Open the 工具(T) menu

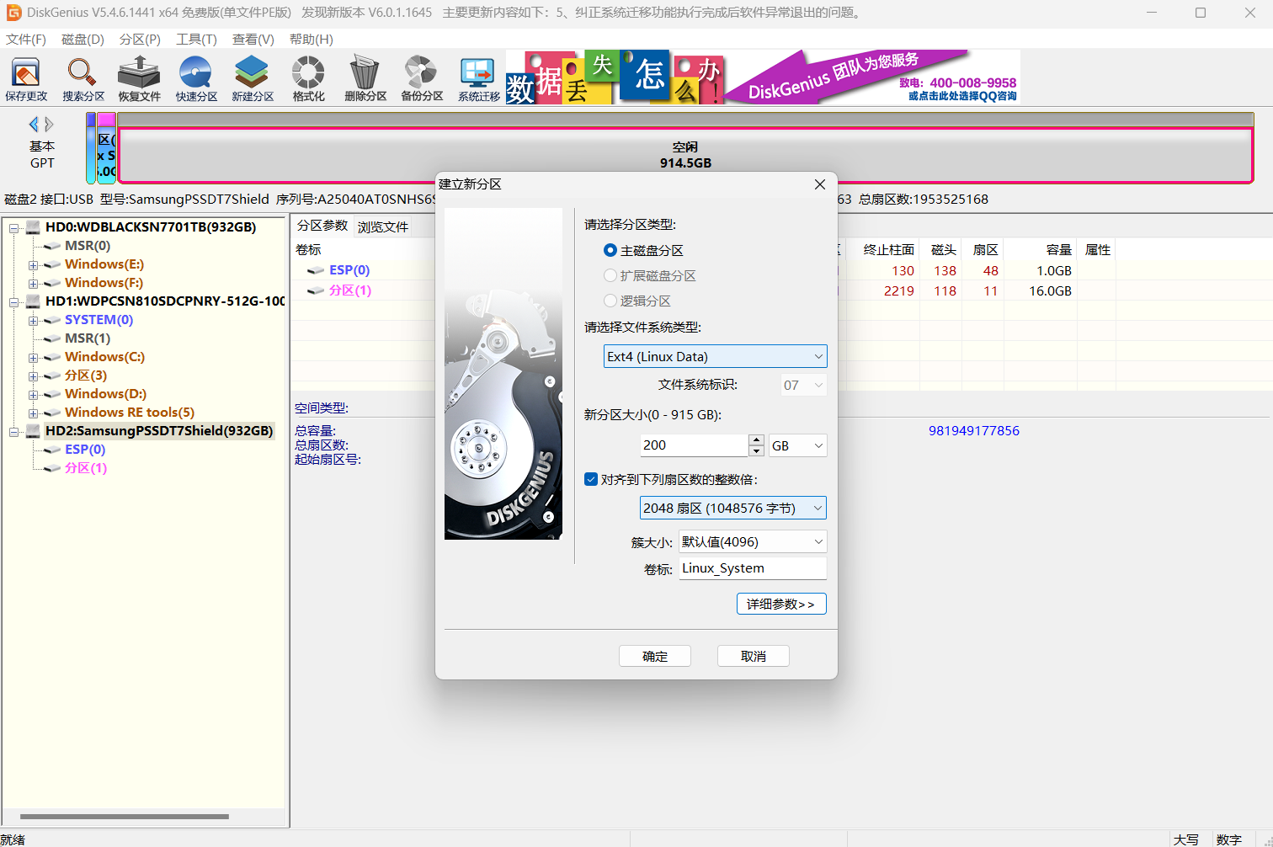(196, 39)
